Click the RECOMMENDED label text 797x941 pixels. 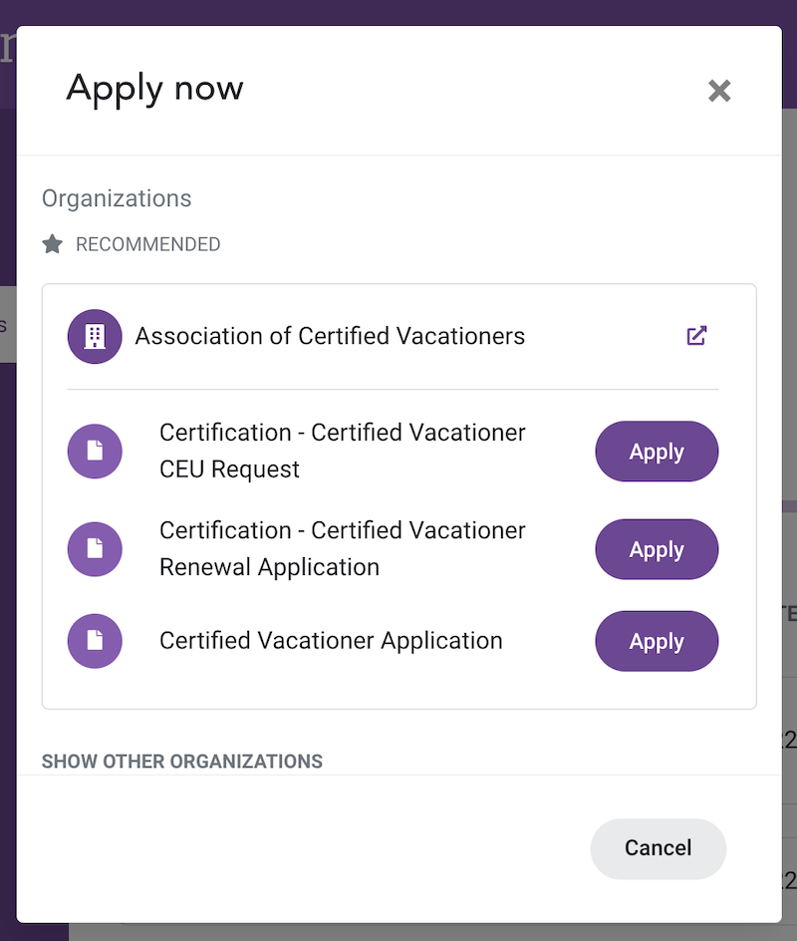pyautogui.click(x=148, y=244)
